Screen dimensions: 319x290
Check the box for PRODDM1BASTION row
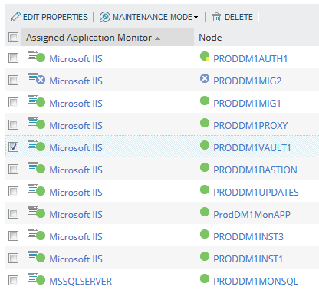pyautogui.click(x=13, y=169)
